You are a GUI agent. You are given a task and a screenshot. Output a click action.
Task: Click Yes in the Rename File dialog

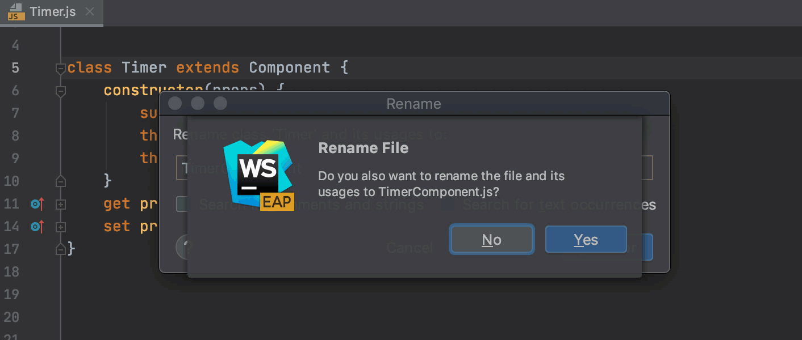(586, 240)
